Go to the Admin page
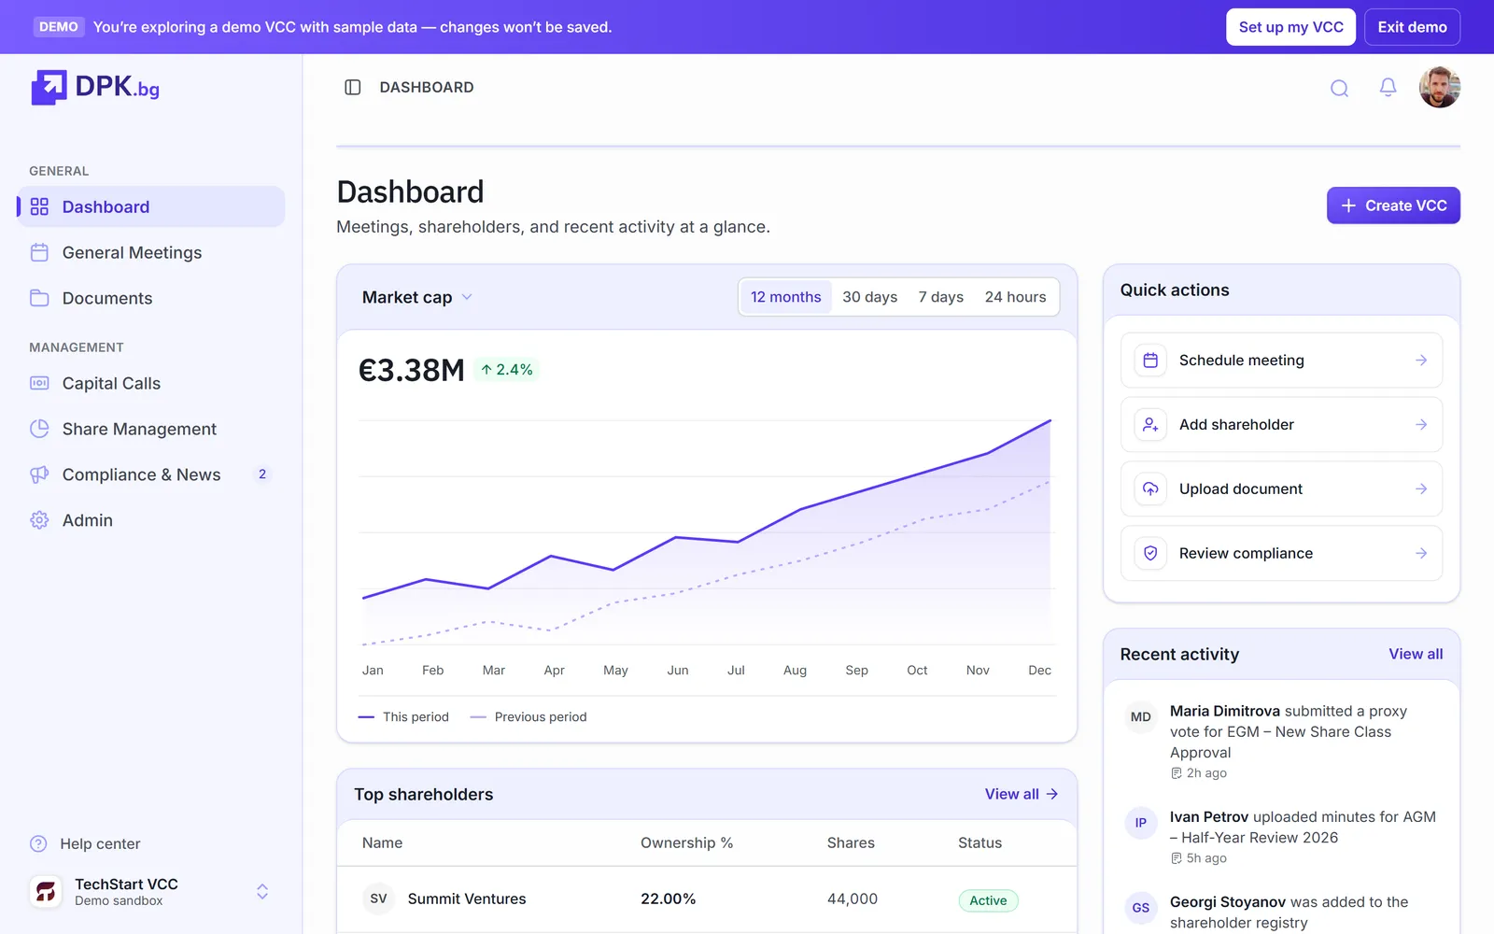Screen dimensions: 1494x934 pos(151,520)
